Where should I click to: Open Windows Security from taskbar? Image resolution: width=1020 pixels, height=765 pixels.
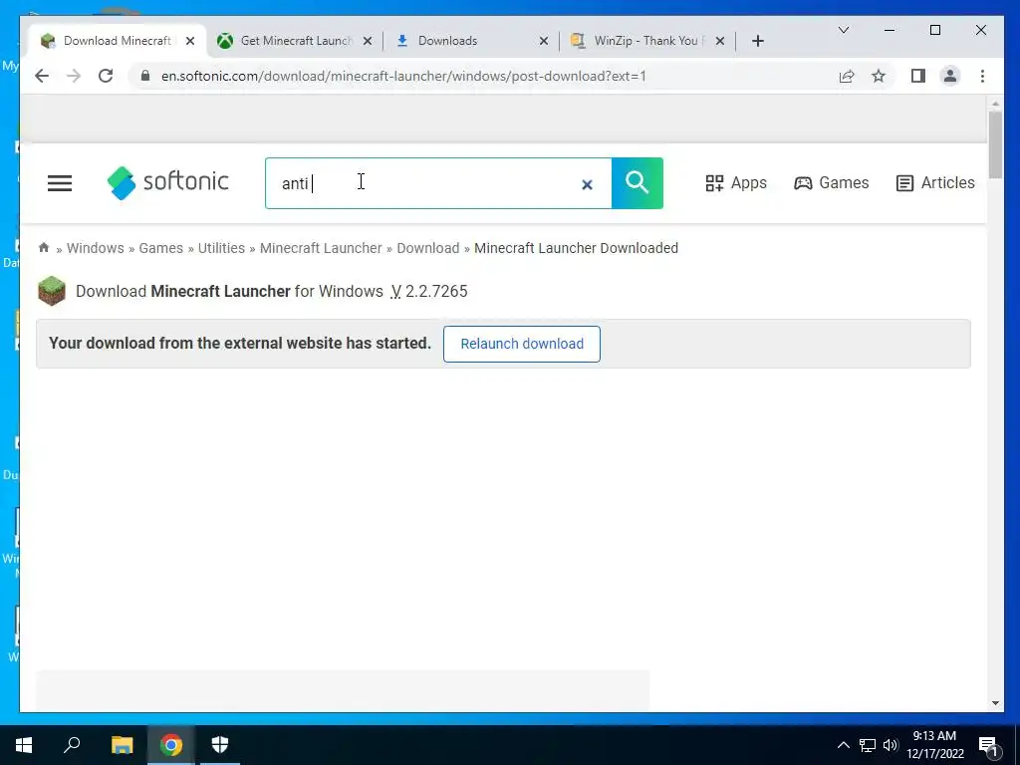(220, 745)
